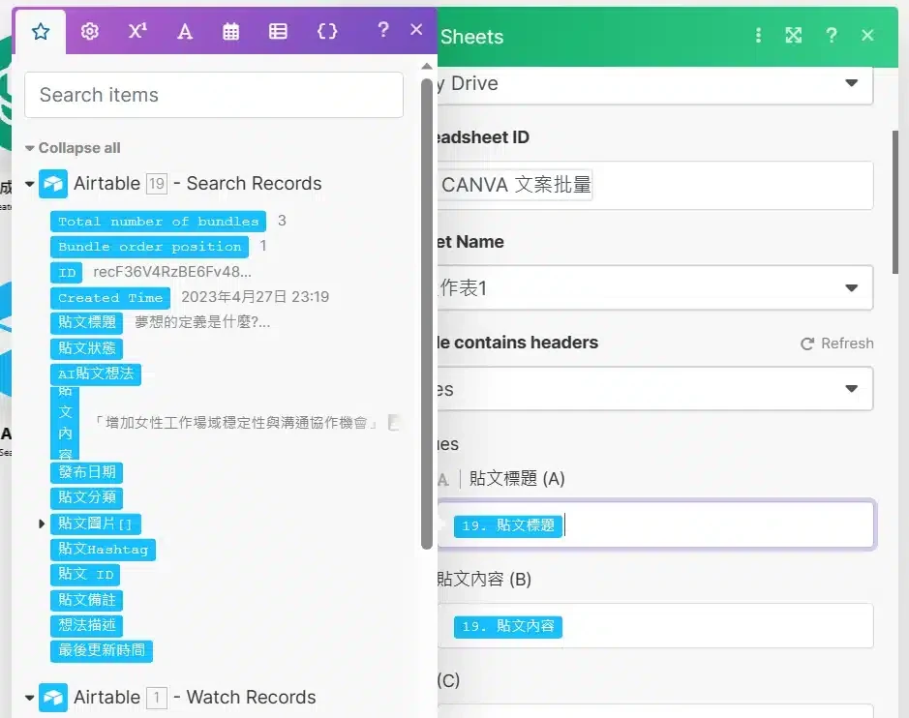Click the 夢想的定義是什麼?... sample text
Image resolution: width=909 pixels, height=718 pixels.
202,322
